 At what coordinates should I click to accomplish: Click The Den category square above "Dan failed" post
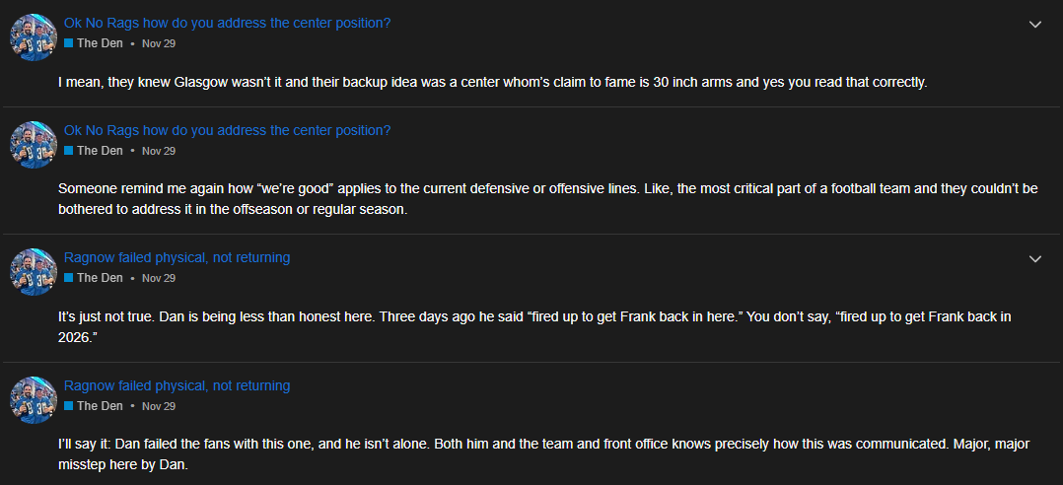click(x=69, y=406)
